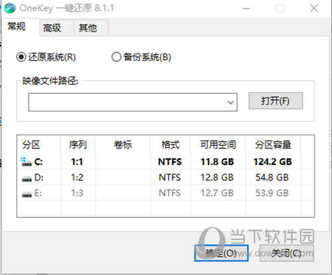Click the 序列 column header
The width and height of the screenshot is (332, 275).
pyautogui.click(x=78, y=145)
